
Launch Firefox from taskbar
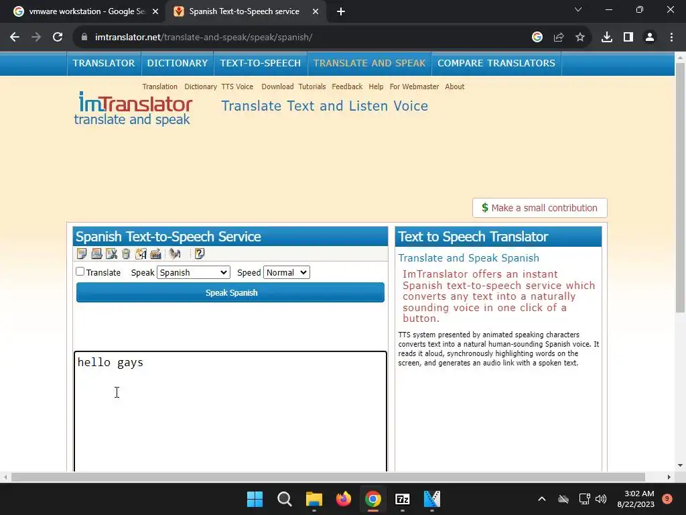click(344, 499)
